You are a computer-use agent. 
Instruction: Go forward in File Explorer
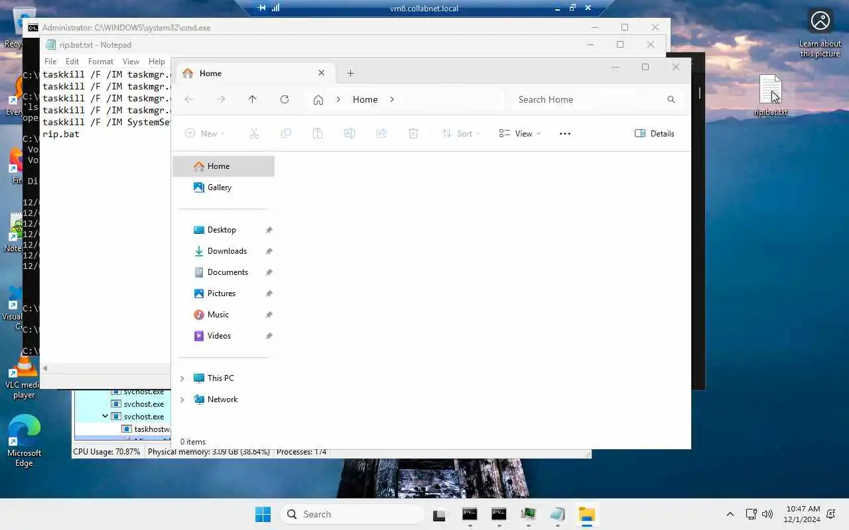point(221,99)
